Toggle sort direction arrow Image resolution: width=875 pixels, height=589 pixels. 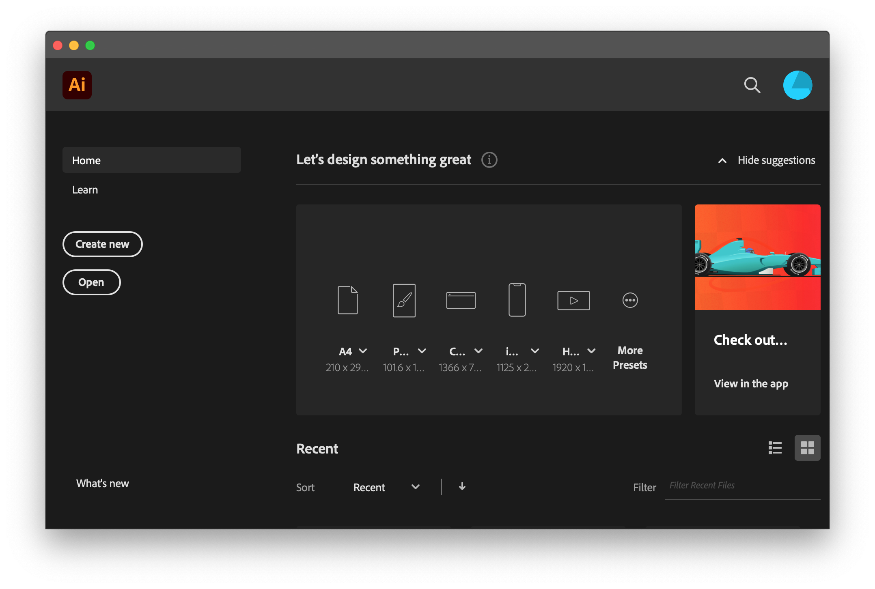(x=462, y=486)
